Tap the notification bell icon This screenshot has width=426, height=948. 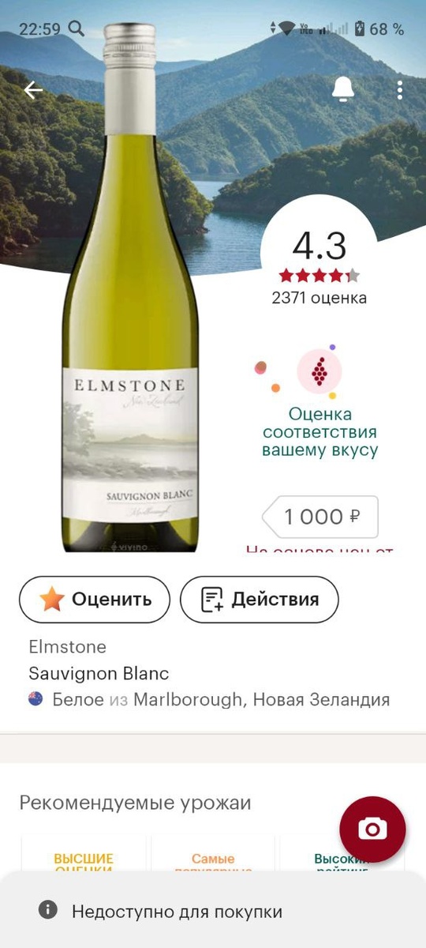tap(343, 90)
